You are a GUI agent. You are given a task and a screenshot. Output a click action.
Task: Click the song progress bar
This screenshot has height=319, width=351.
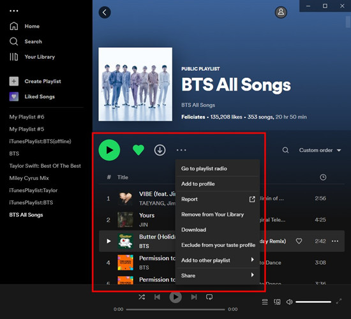click(x=175, y=309)
